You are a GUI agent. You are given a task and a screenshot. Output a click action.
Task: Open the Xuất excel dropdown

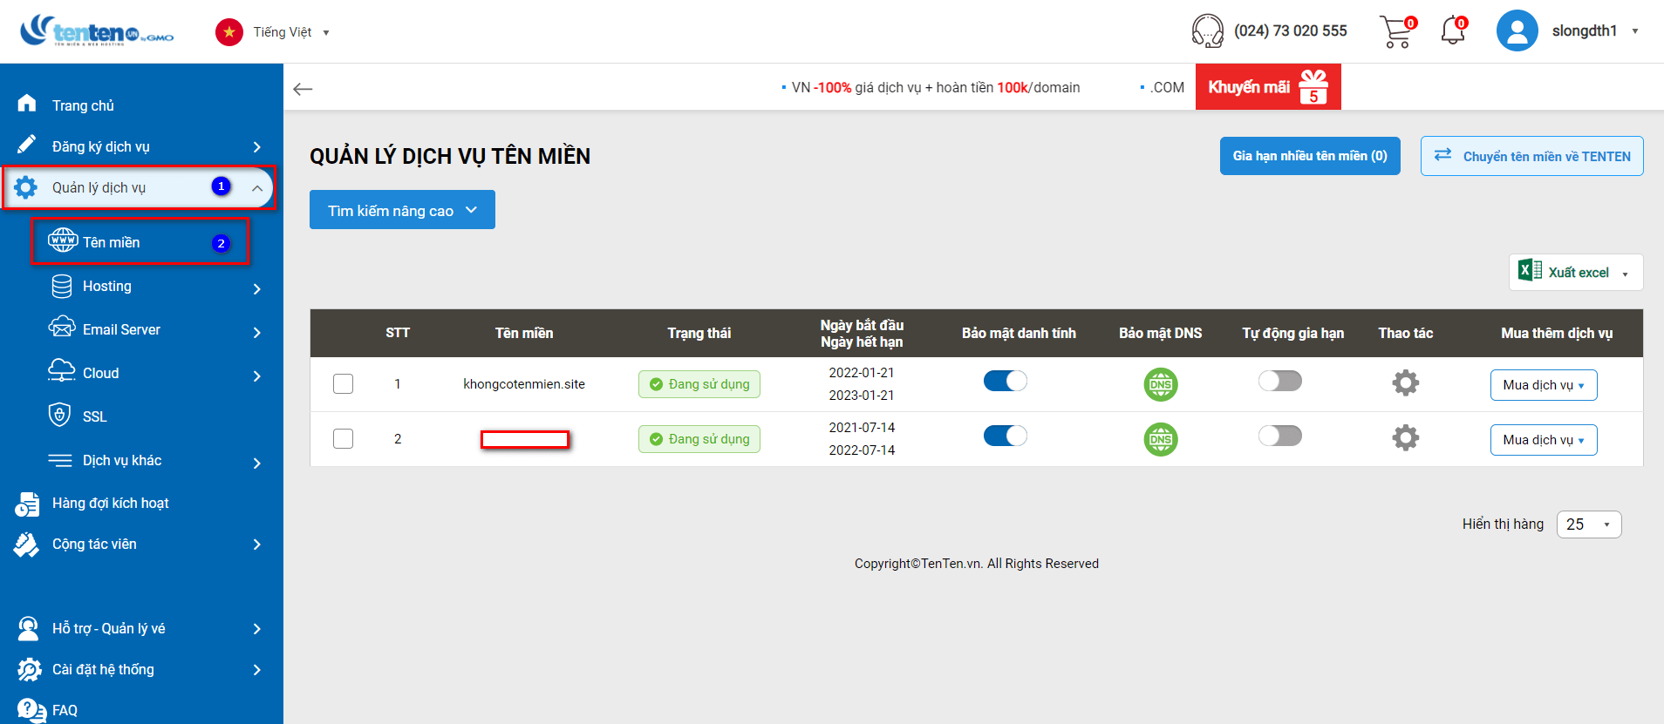click(1576, 273)
